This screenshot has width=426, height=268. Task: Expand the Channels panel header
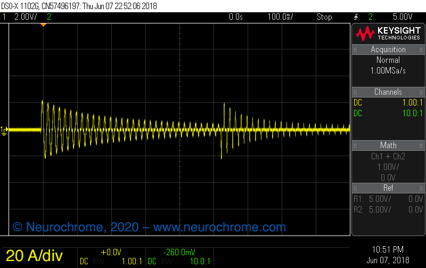tap(388, 92)
